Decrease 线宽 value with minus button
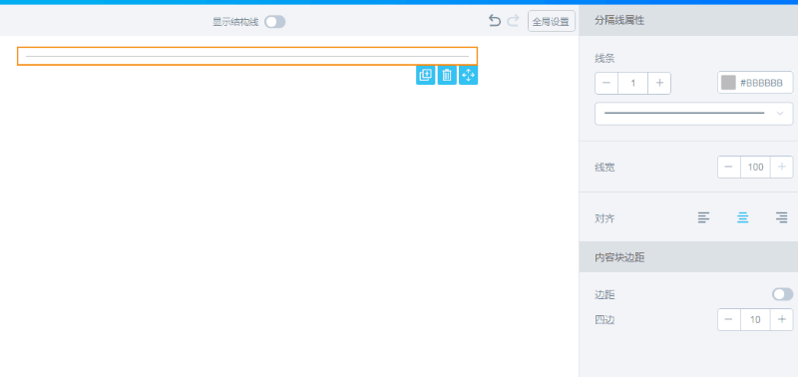The height and width of the screenshot is (377, 798). [729, 167]
